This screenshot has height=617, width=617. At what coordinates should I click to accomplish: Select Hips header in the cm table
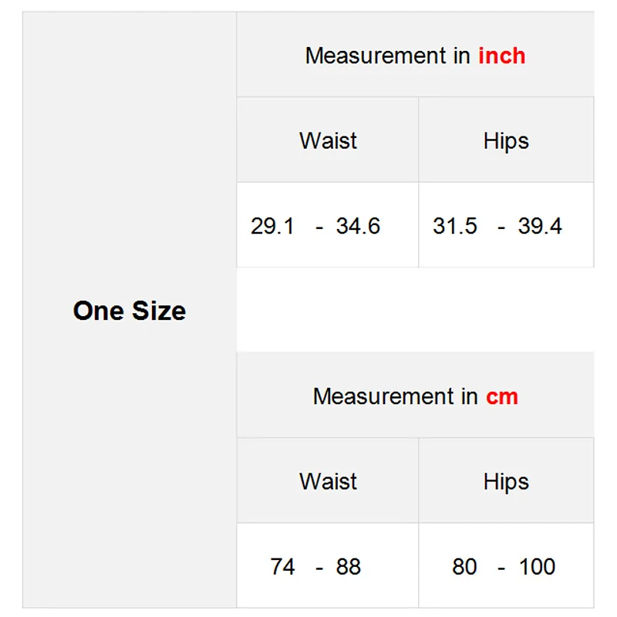tap(506, 481)
